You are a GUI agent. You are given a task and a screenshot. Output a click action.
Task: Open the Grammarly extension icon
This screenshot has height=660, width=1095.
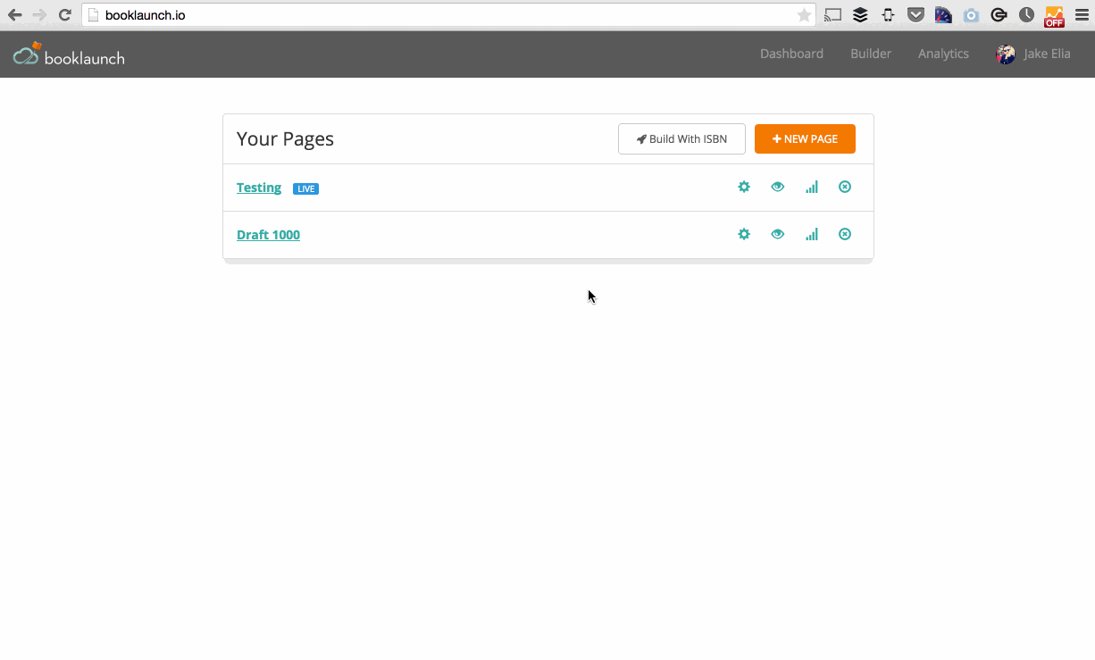point(999,15)
